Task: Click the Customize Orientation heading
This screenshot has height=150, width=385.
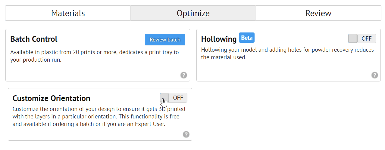Action: pos(52,98)
